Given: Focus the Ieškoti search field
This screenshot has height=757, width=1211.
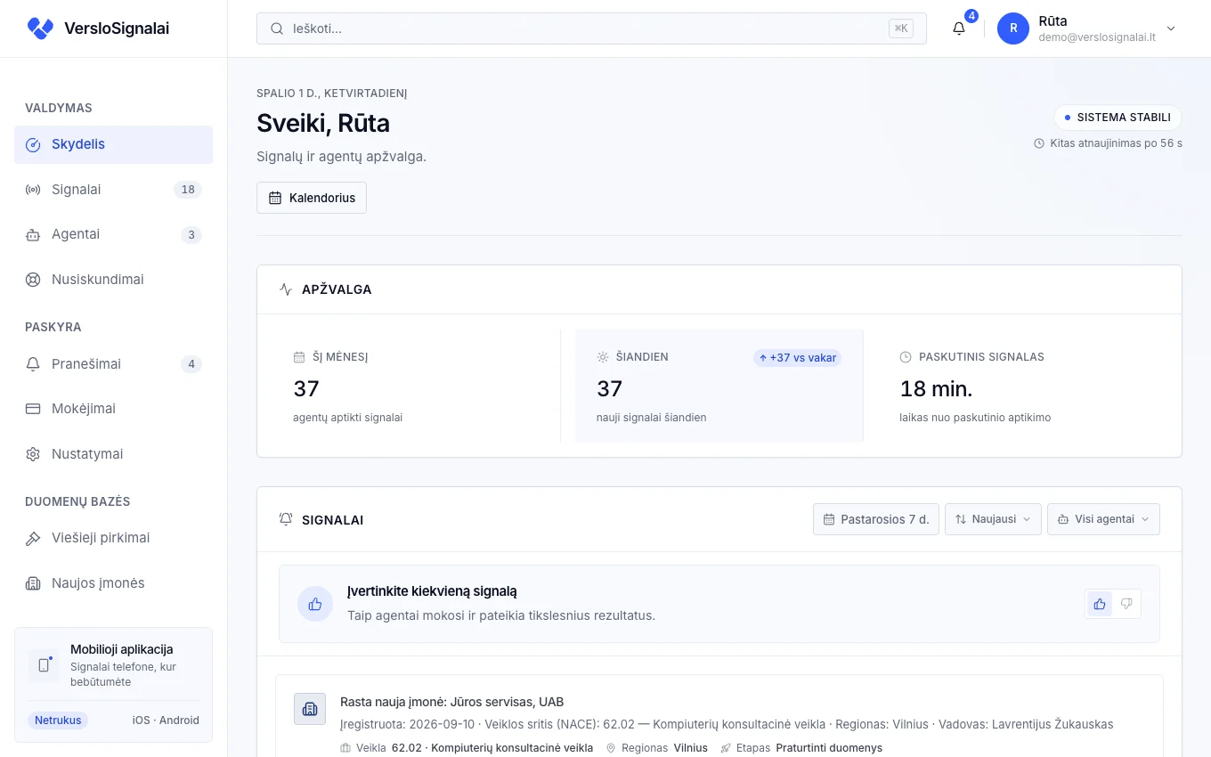Looking at the screenshot, I should pyautogui.click(x=591, y=28).
